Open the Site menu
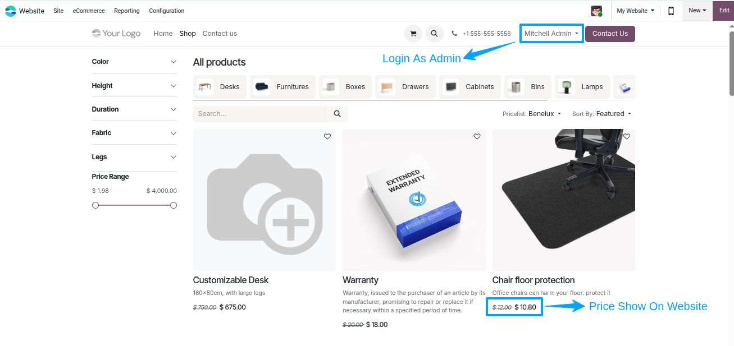734x346 pixels. [58, 11]
